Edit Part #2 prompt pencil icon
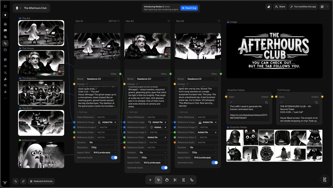333x188 pixels. click(137, 84)
